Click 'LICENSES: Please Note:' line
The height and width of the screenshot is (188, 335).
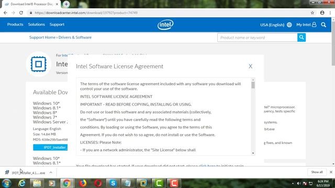[x=101, y=142]
